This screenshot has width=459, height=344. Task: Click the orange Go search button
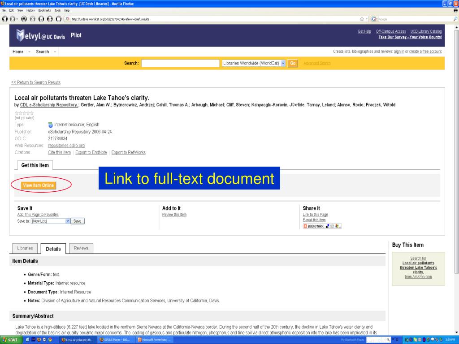[x=293, y=63]
